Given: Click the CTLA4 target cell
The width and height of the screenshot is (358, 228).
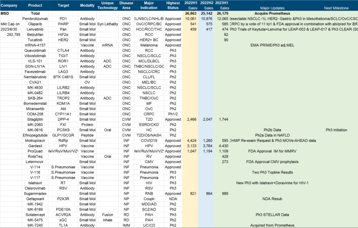Looking at the screenshot, I should click(x=63, y=50).
